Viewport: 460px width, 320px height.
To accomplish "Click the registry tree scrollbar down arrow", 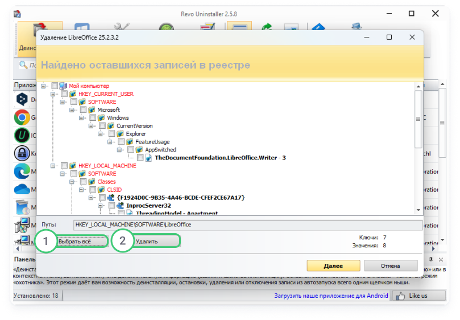I will pos(418,210).
